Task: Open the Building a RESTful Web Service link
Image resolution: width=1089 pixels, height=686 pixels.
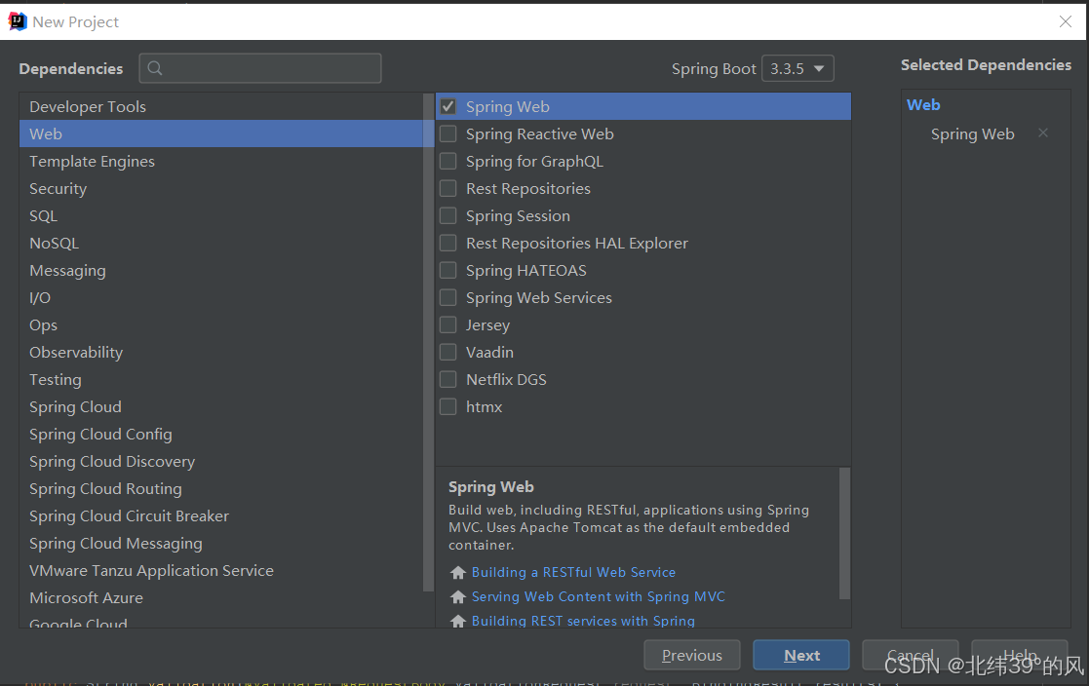Action: coord(574,572)
